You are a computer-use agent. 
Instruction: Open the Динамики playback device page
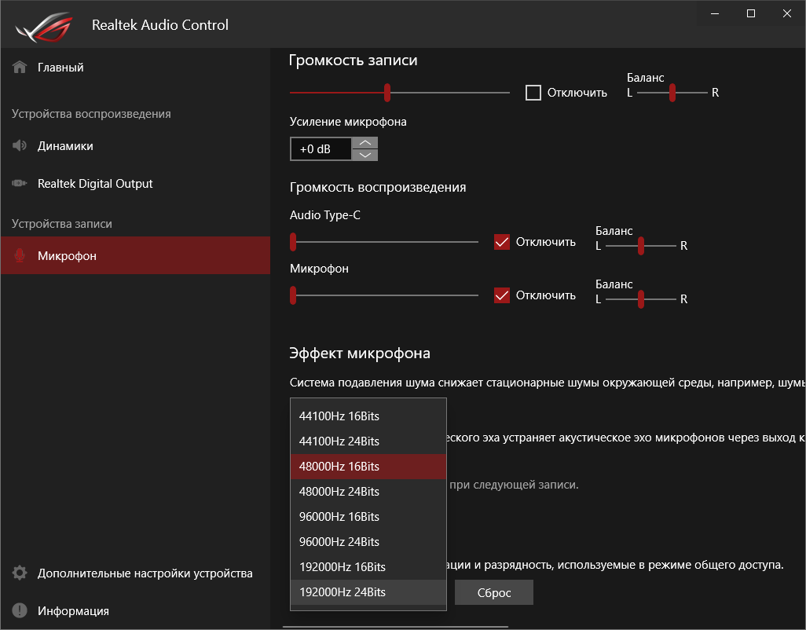click(65, 146)
